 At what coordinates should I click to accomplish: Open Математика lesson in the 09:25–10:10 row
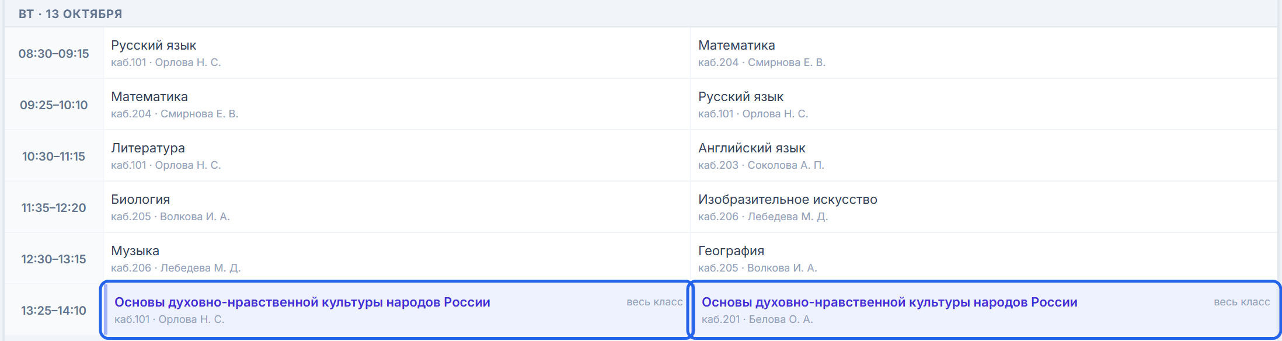click(397, 104)
